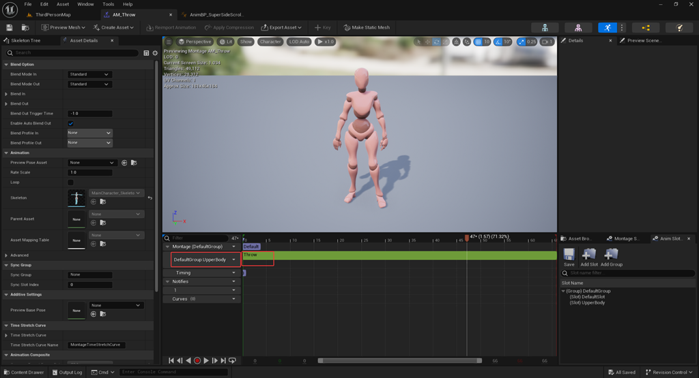The image size is (699, 378).
Task: Open the Physics asset mode icon
Action: [679, 27]
